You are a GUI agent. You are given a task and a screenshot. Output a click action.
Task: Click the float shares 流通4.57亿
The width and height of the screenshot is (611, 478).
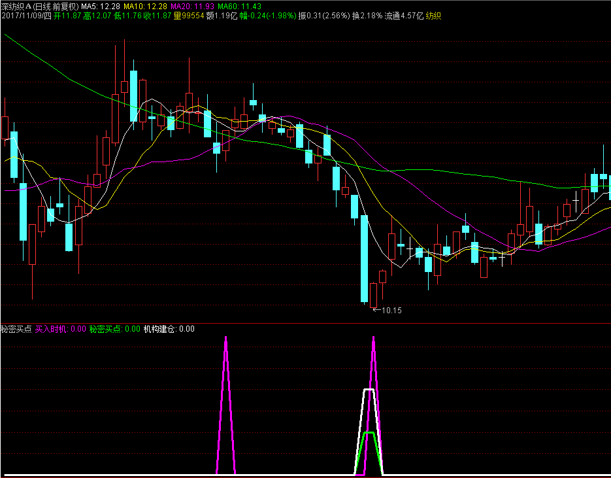coord(404,16)
